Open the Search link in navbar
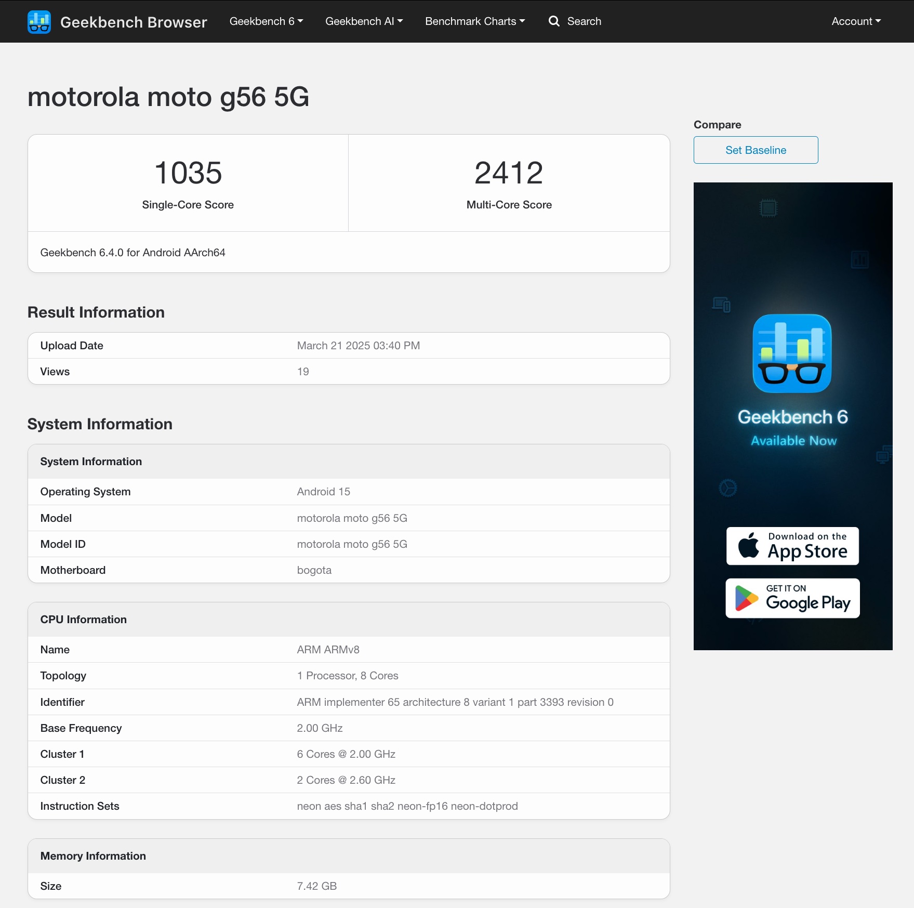Screen dimensions: 914x908 (x=584, y=21)
